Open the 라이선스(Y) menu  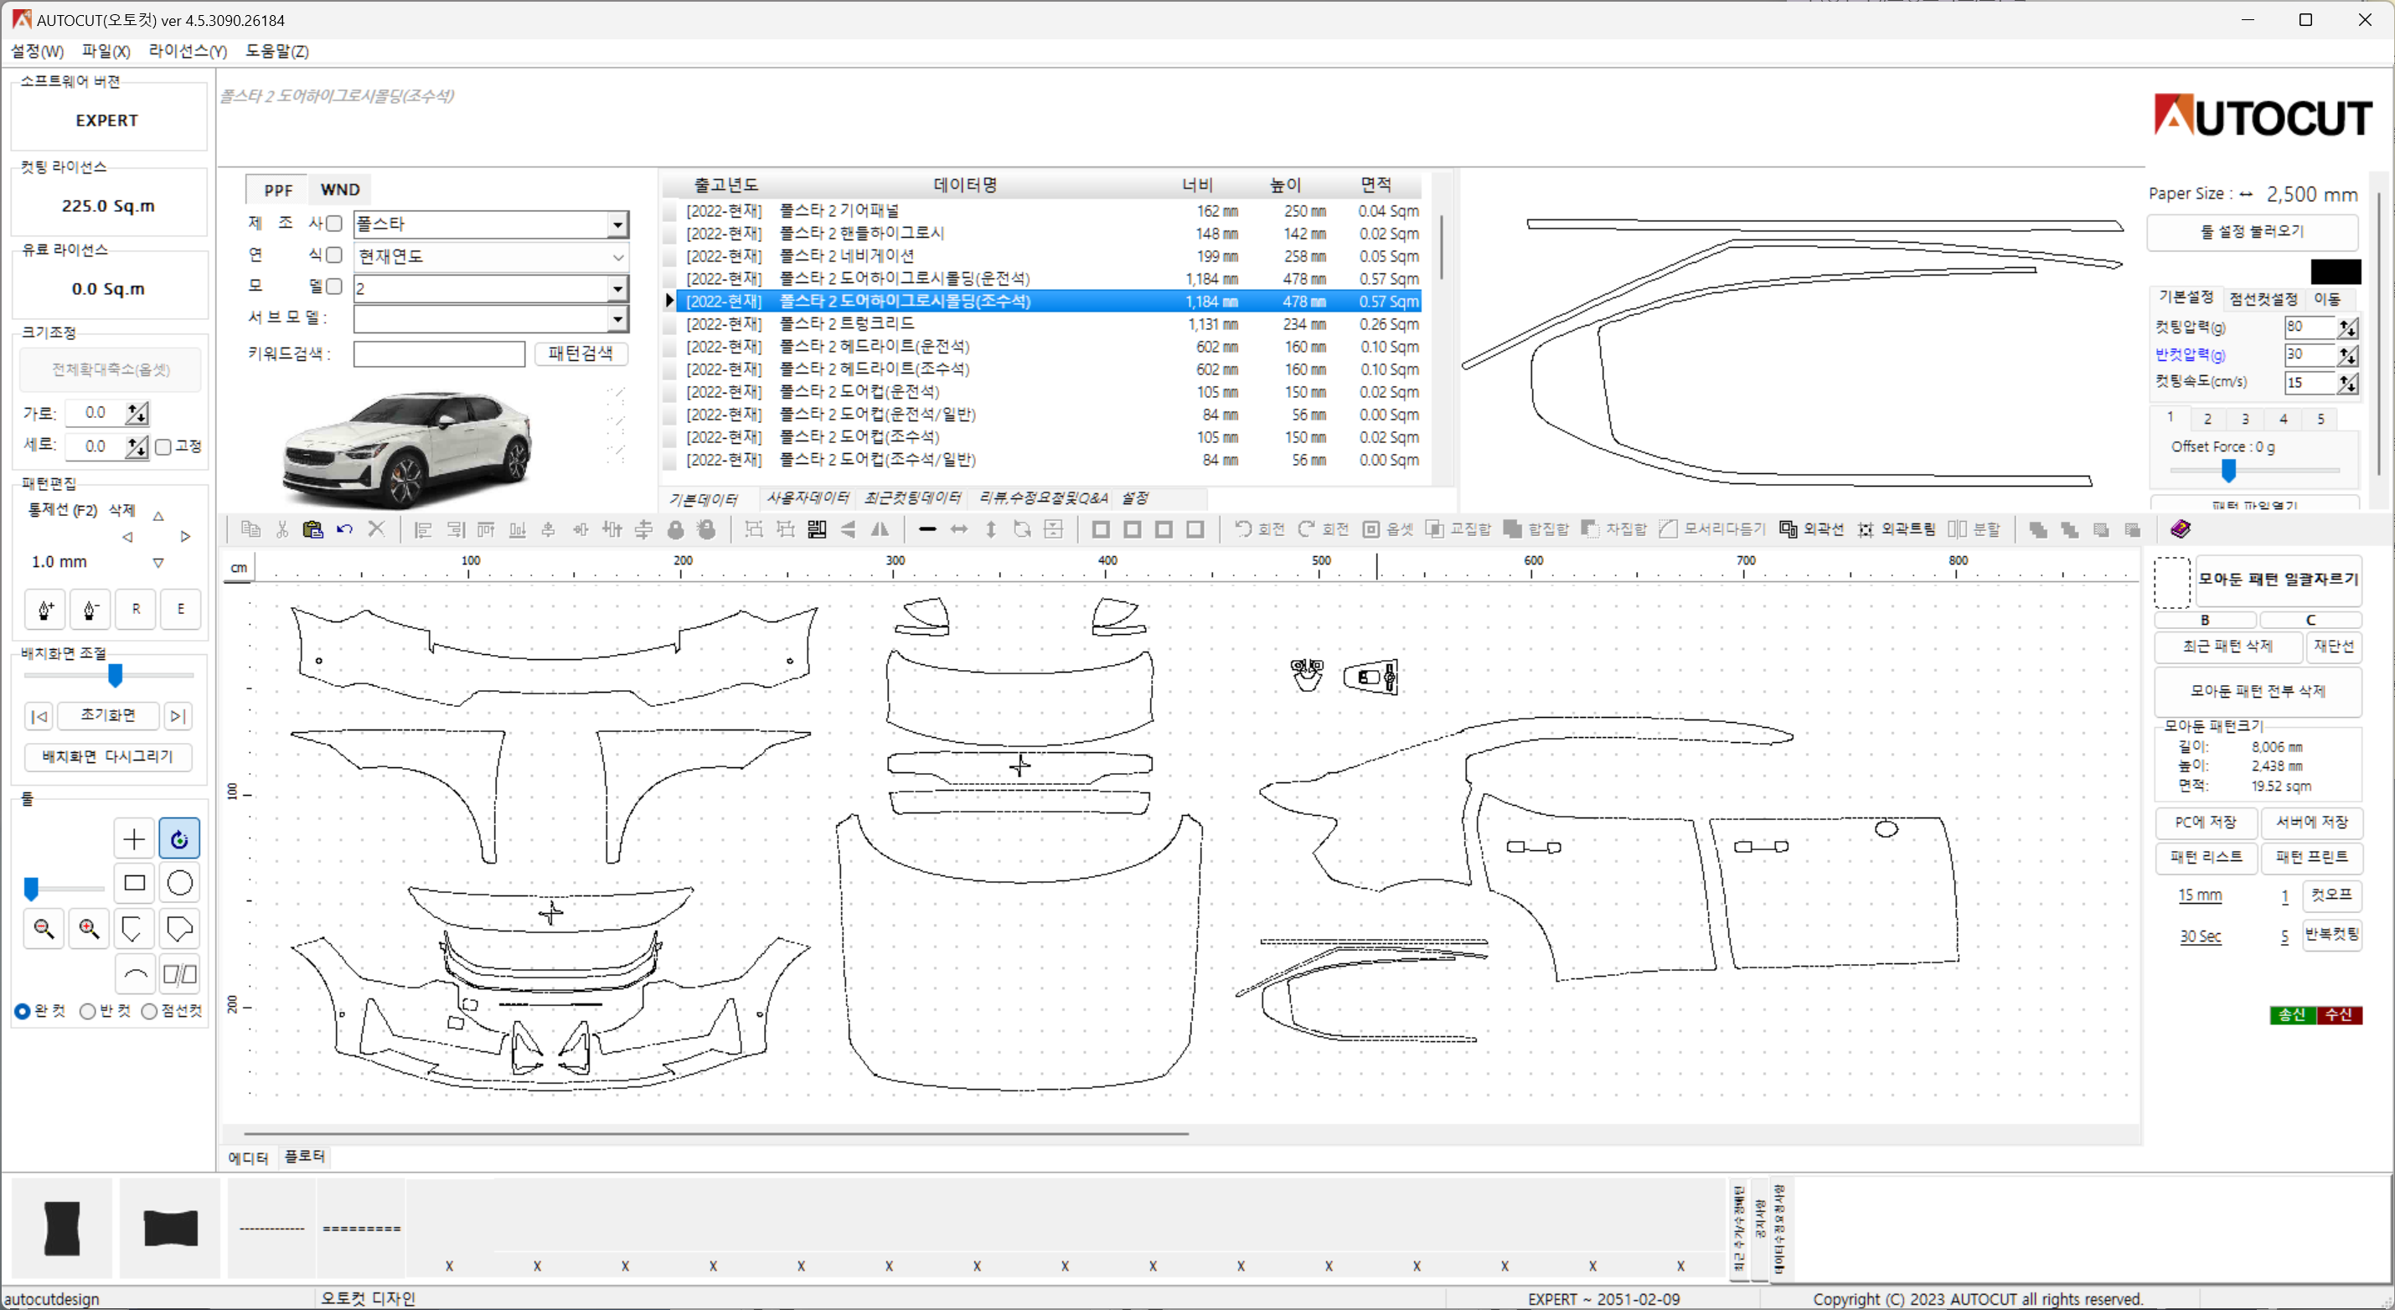tap(188, 51)
